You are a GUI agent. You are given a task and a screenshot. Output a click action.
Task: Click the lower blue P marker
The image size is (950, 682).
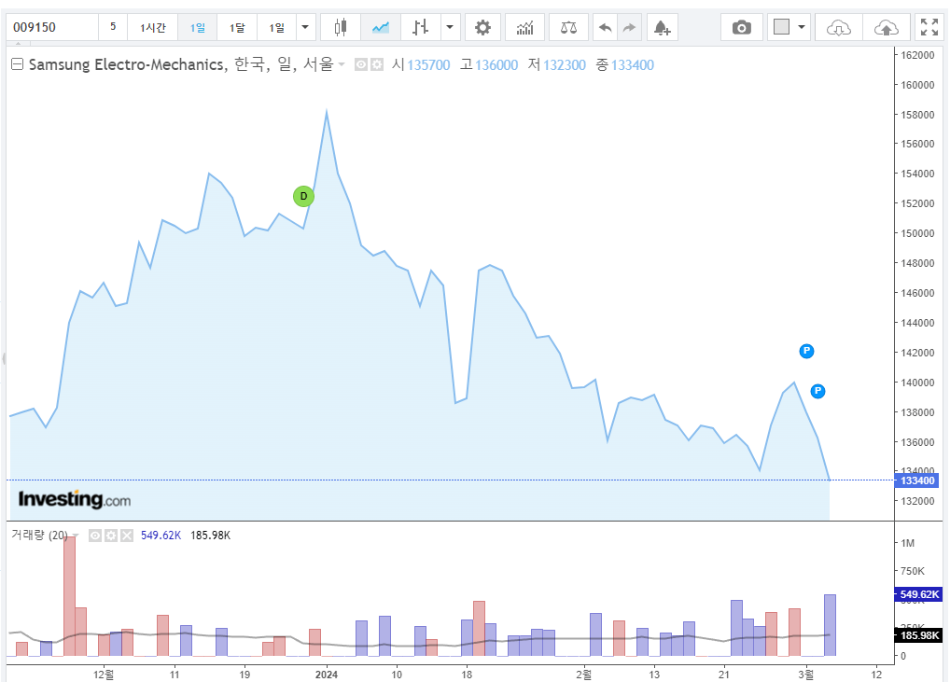817,391
